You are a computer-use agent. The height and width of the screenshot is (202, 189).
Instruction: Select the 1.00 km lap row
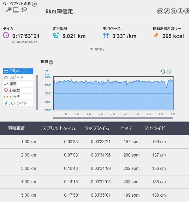(95, 142)
